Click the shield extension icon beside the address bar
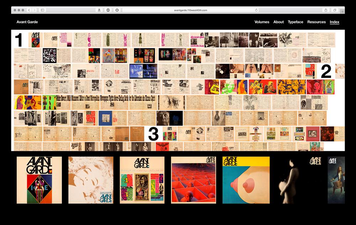Viewport: 356px width, 225px height. 117,10
